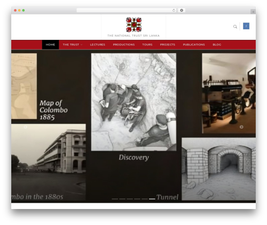Open the Facebook social icon
This screenshot has height=225, width=267.
(246, 26)
